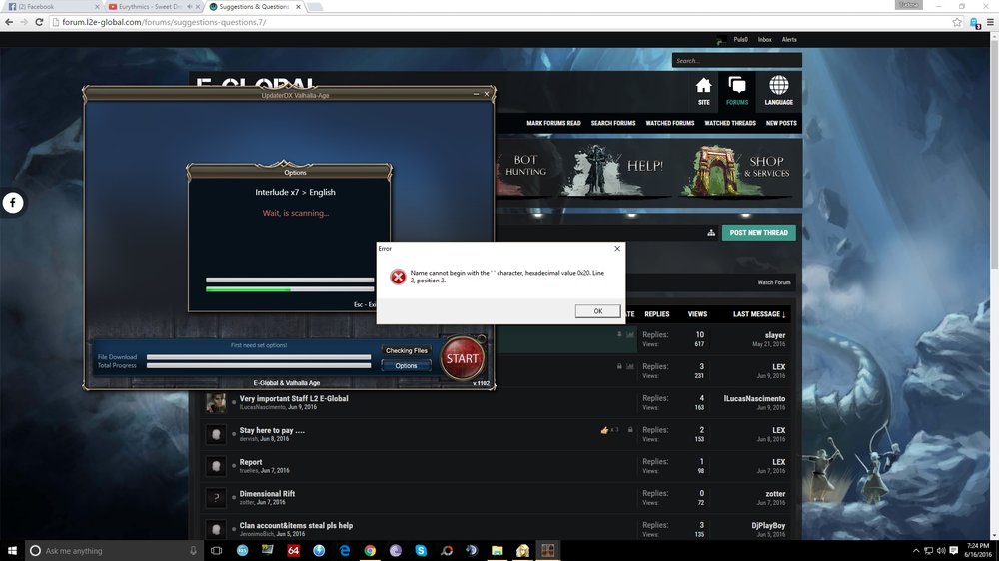Open the forum sitemap icon beside Post New Thread
The image size is (999, 561).
711,233
